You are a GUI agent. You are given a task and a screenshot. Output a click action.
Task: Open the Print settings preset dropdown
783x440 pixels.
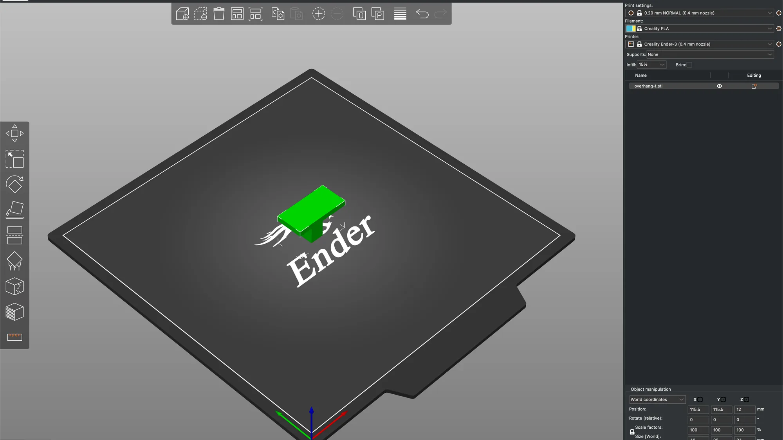pyautogui.click(x=700, y=13)
